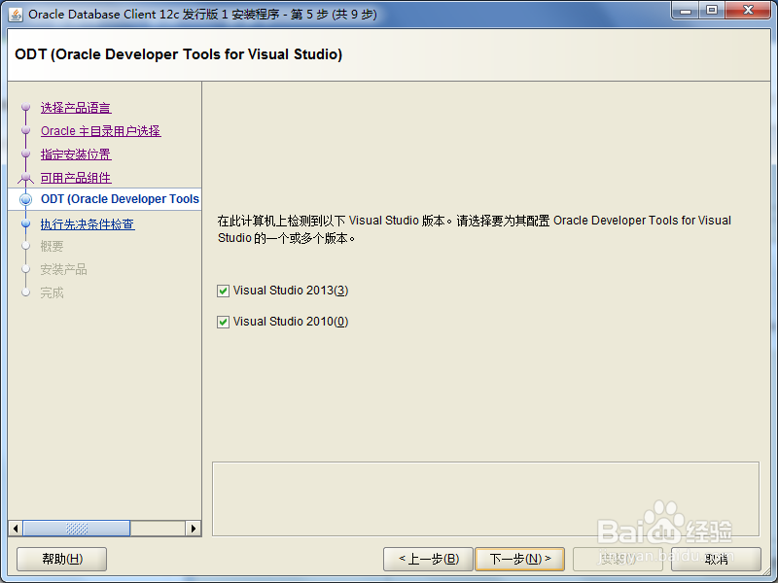Click the sidebar horizontal scrollbar thumb
The height and width of the screenshot is (583, 778).
point(77,529)
